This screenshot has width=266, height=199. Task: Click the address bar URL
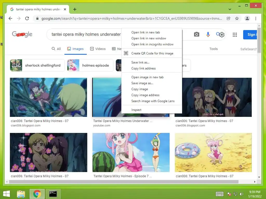(x=132, y=18)
